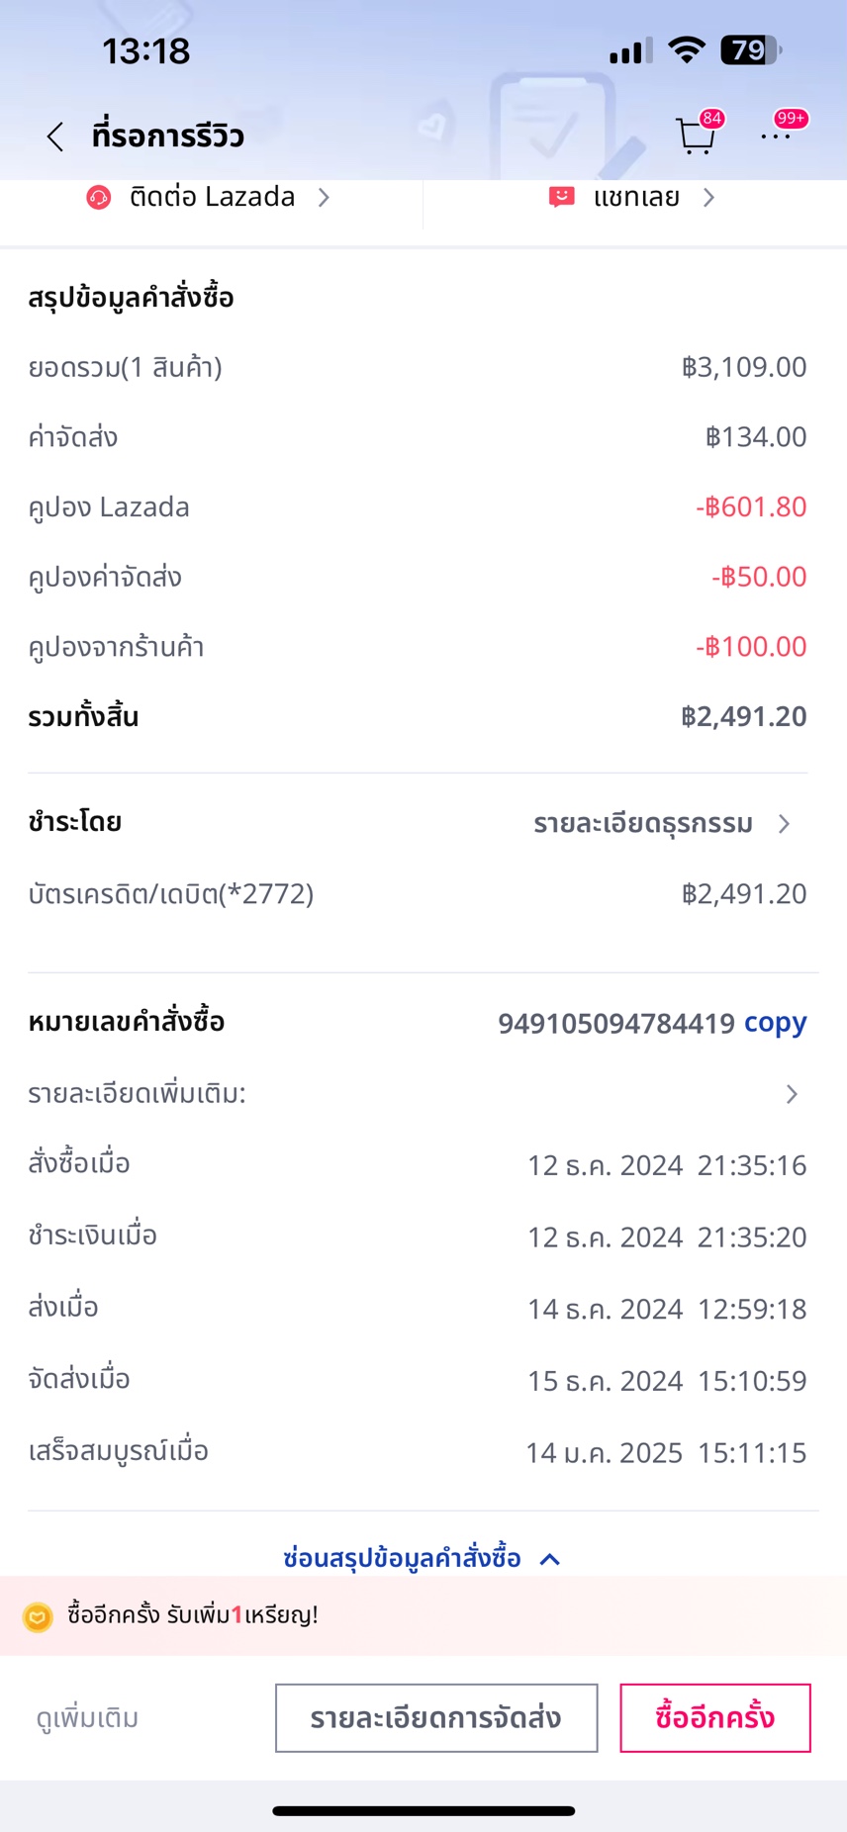Image resolution: width=847 pixels, height=1832 pixels.
Task: Open รายละเอียดธุรกรรม transaction details
Action: tap(661, 824)
